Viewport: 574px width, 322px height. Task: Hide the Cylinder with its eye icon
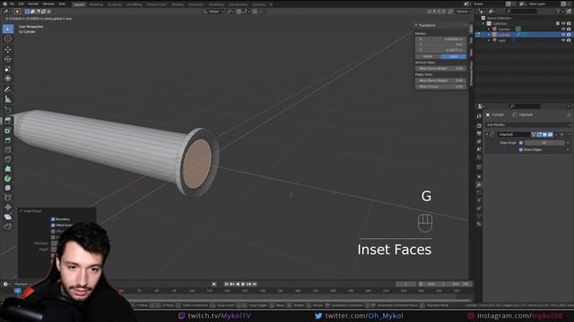tap(563, 35)
